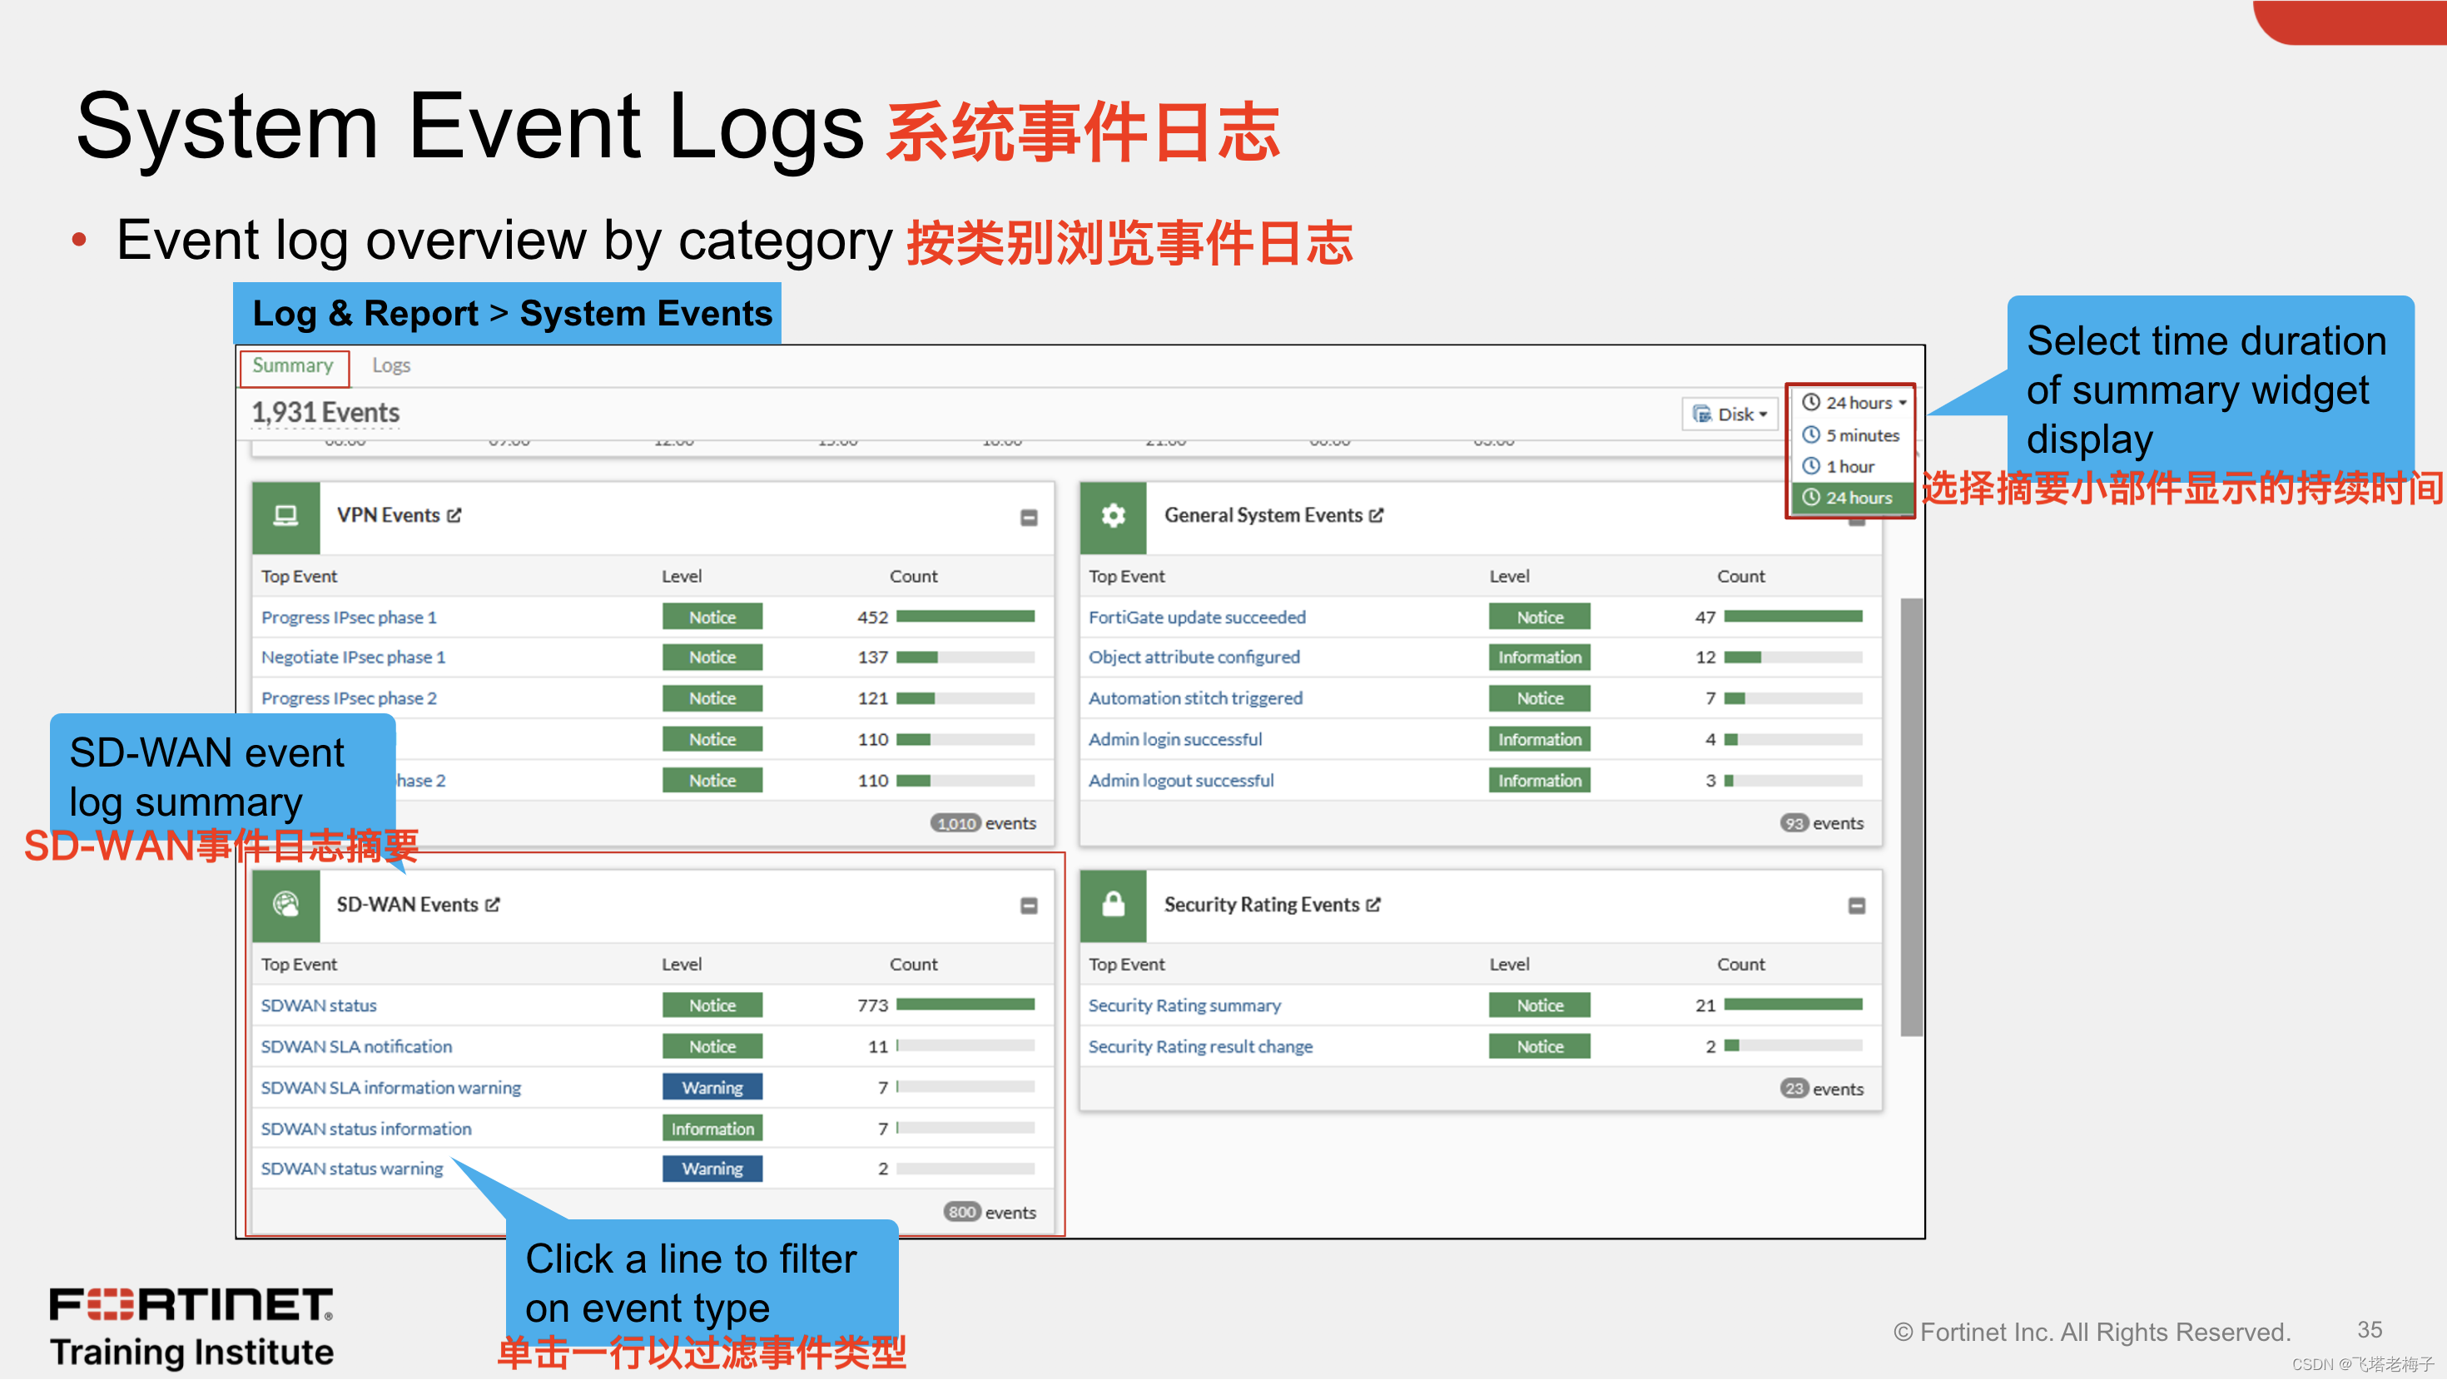Open the Disk log source dropdown
Viewport: 2447px width, 1380px height.
click(1729, 414)
